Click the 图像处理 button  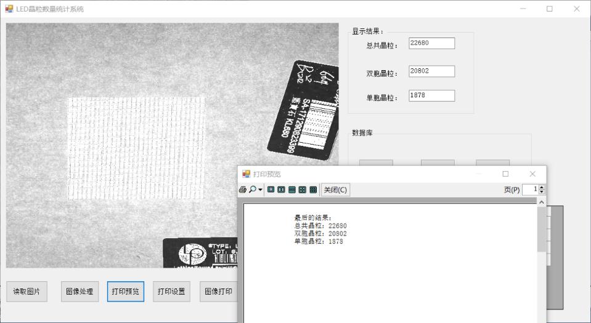click(79, 291)
